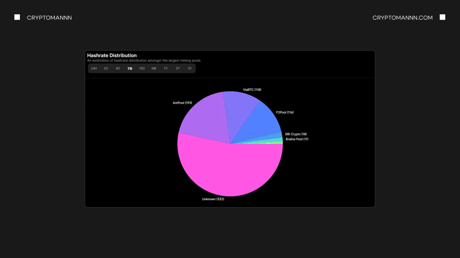Switch to the 2Y time range

[178, 69]
